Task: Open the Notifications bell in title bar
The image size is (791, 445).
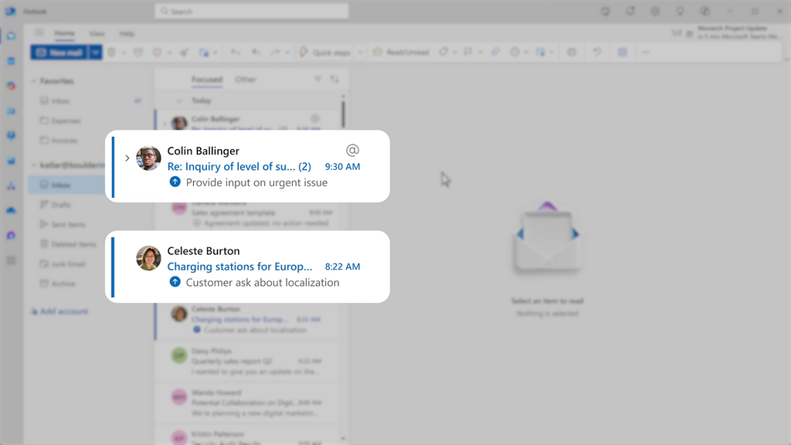Action: (630, 11)
